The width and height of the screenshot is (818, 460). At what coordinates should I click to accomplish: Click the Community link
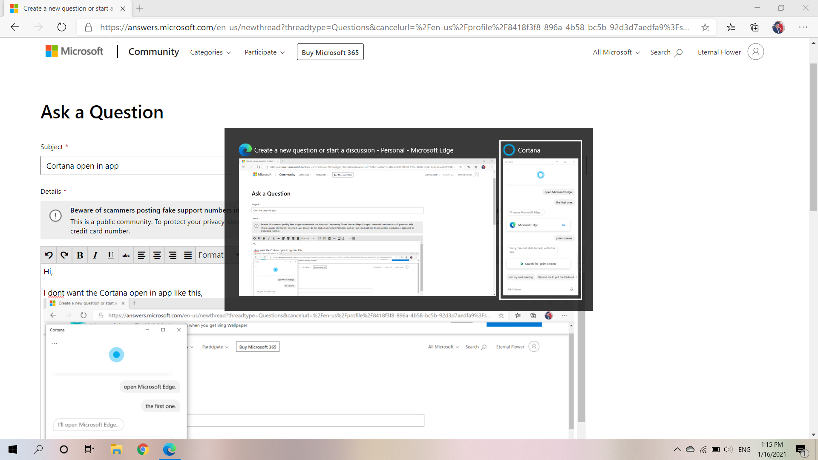coord(154,52)
